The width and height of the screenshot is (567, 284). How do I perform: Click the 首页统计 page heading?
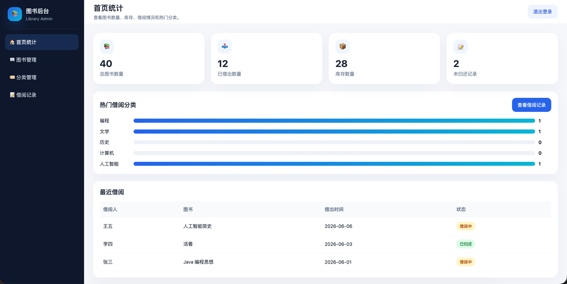coord(109,8)
